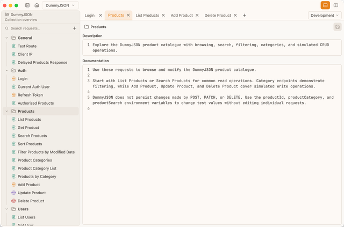Click PATCH icon beside Update Product

[13, 193]
